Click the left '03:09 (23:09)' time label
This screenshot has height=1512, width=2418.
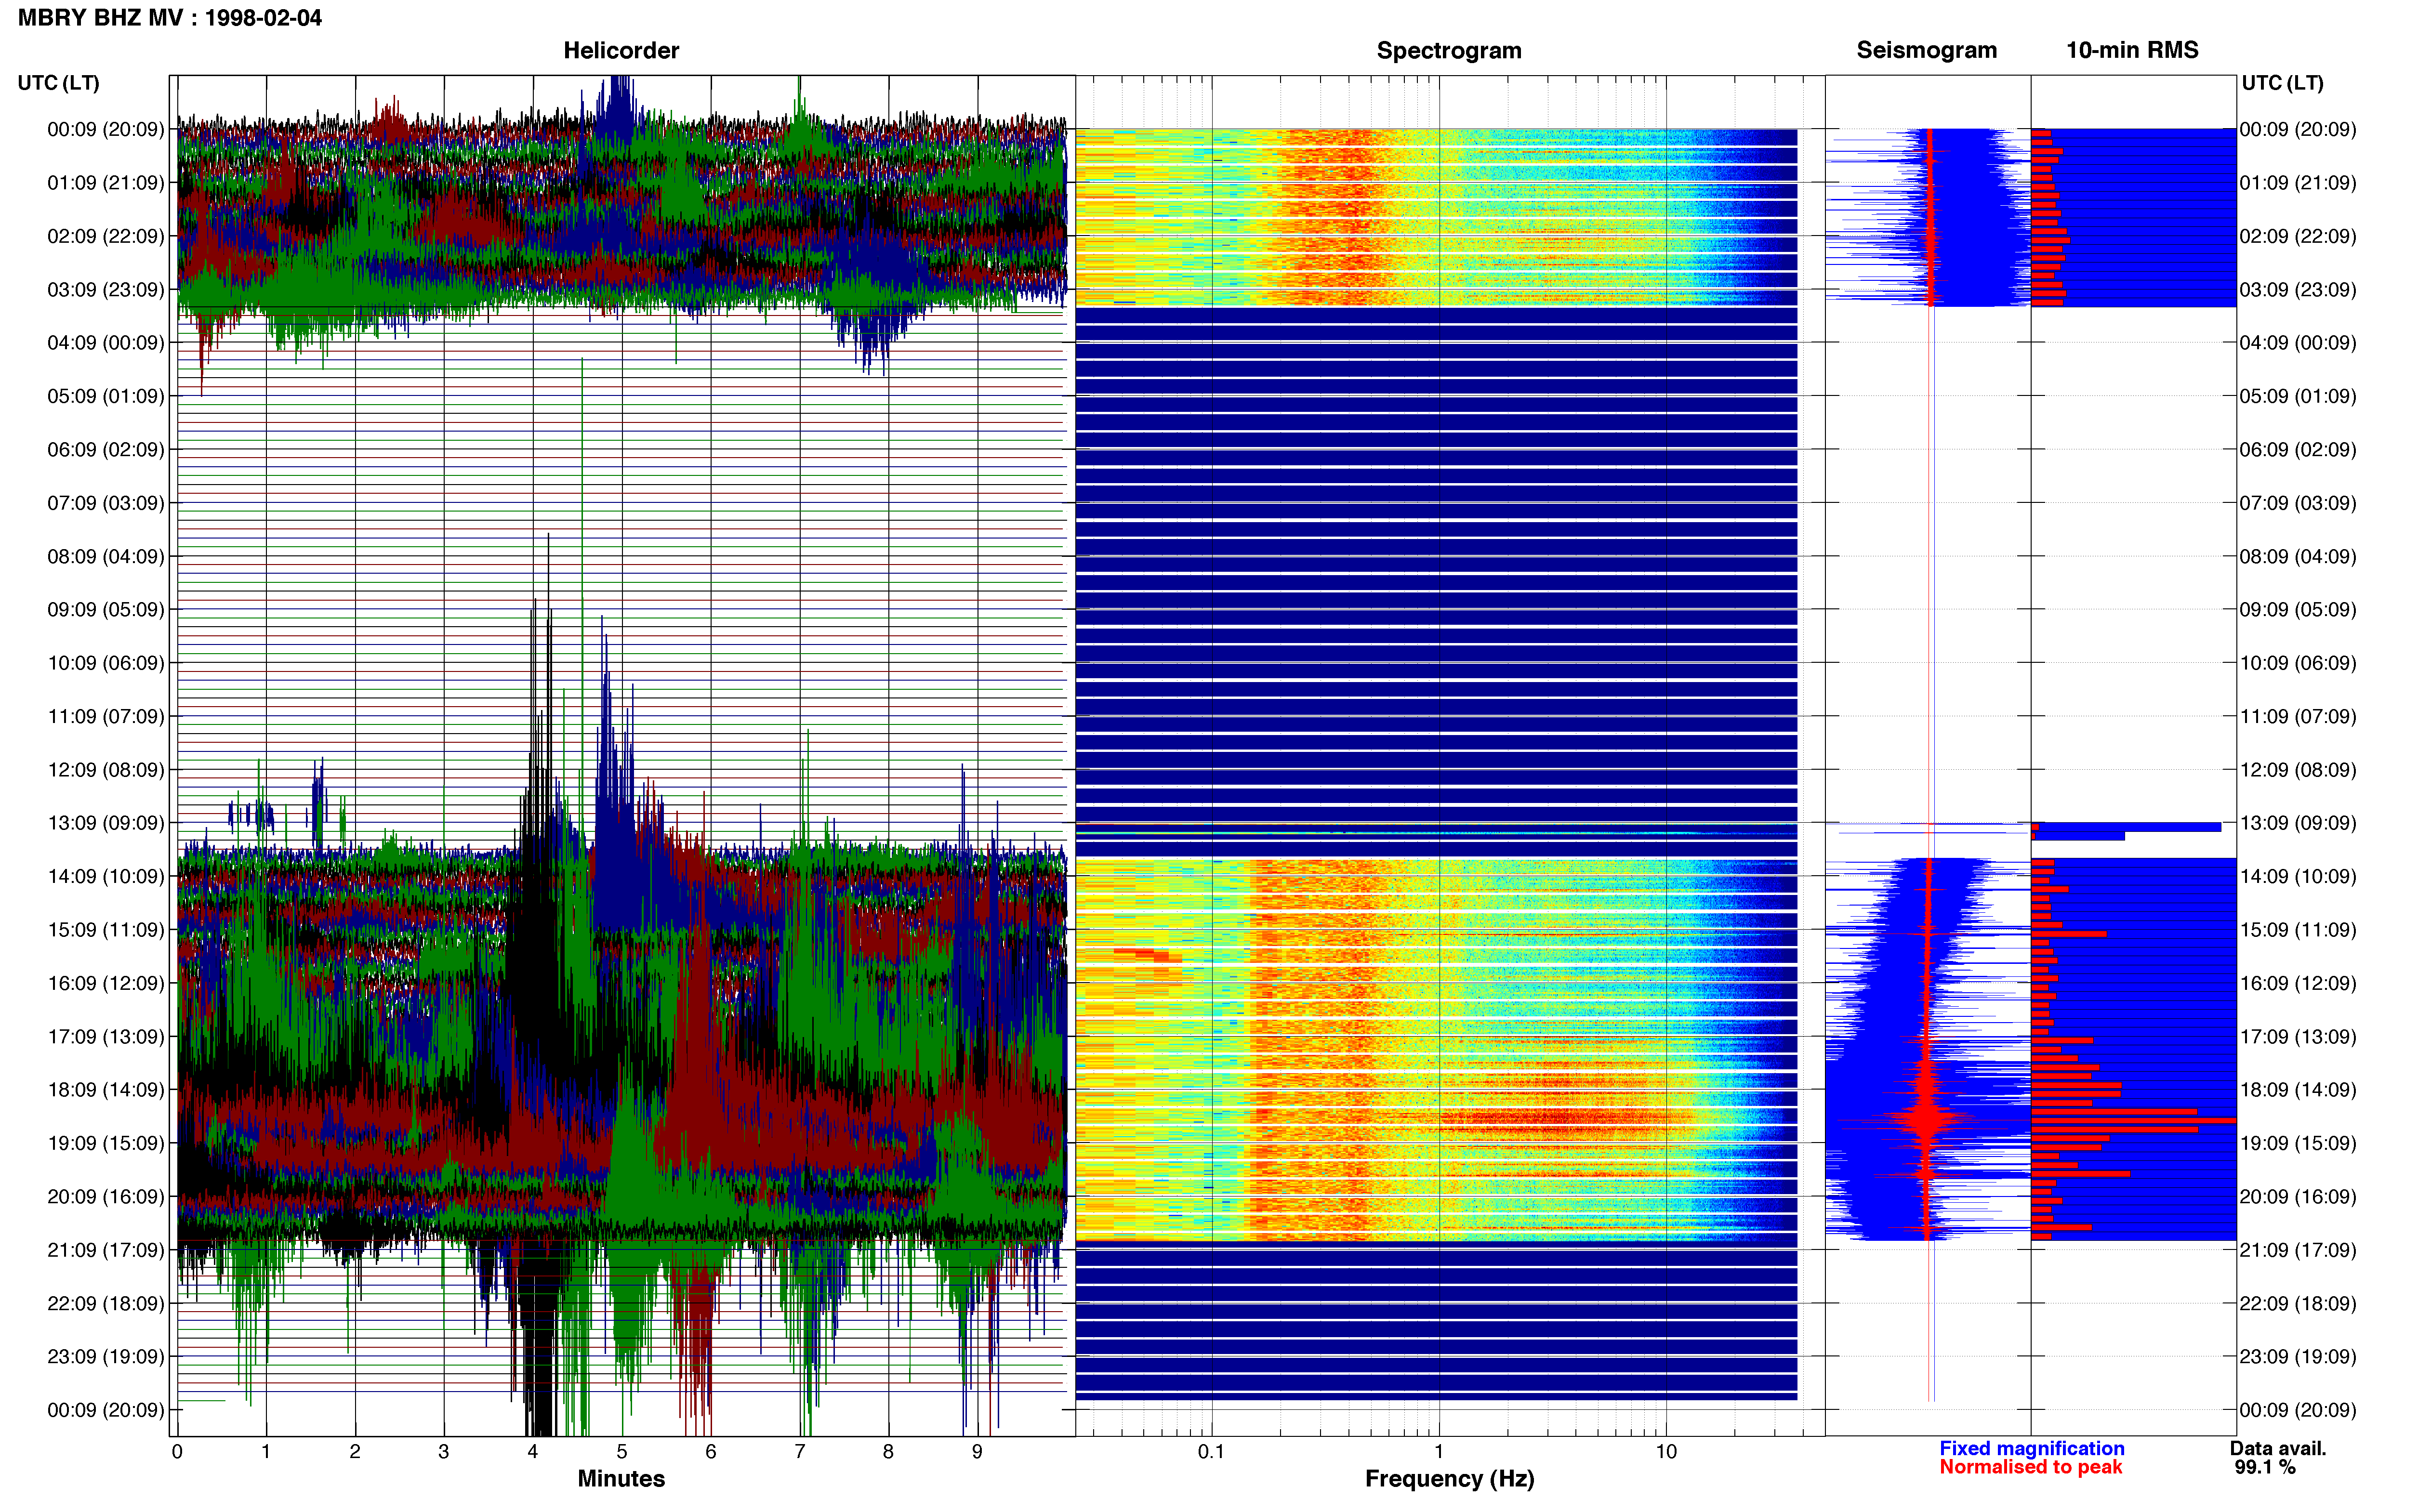(106, 290)
